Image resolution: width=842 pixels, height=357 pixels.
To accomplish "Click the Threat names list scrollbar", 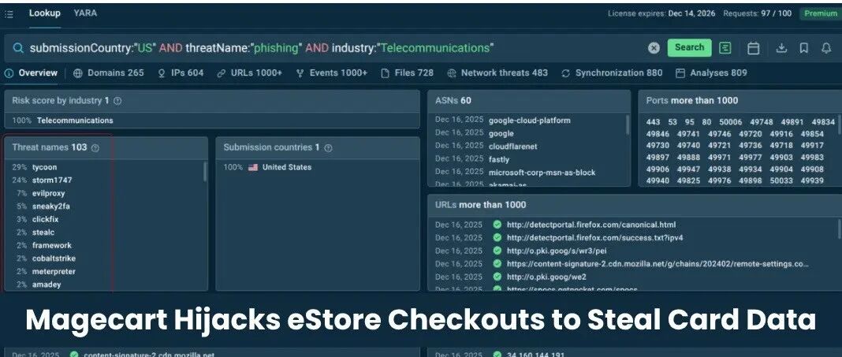I will [x=205, y=172].
